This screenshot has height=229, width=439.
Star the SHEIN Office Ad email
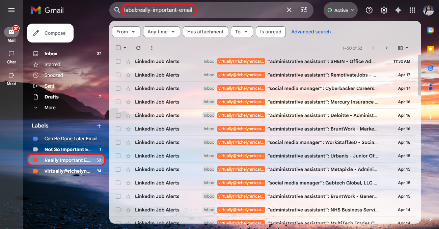128,61
